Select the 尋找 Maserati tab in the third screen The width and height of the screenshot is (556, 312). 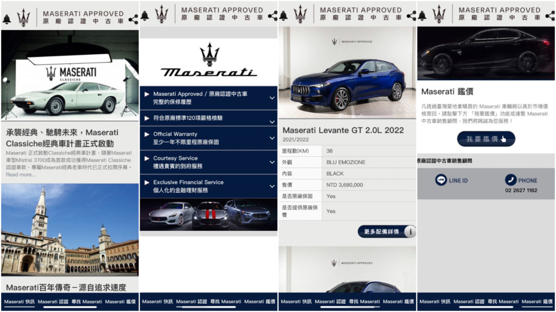point(364,302)
